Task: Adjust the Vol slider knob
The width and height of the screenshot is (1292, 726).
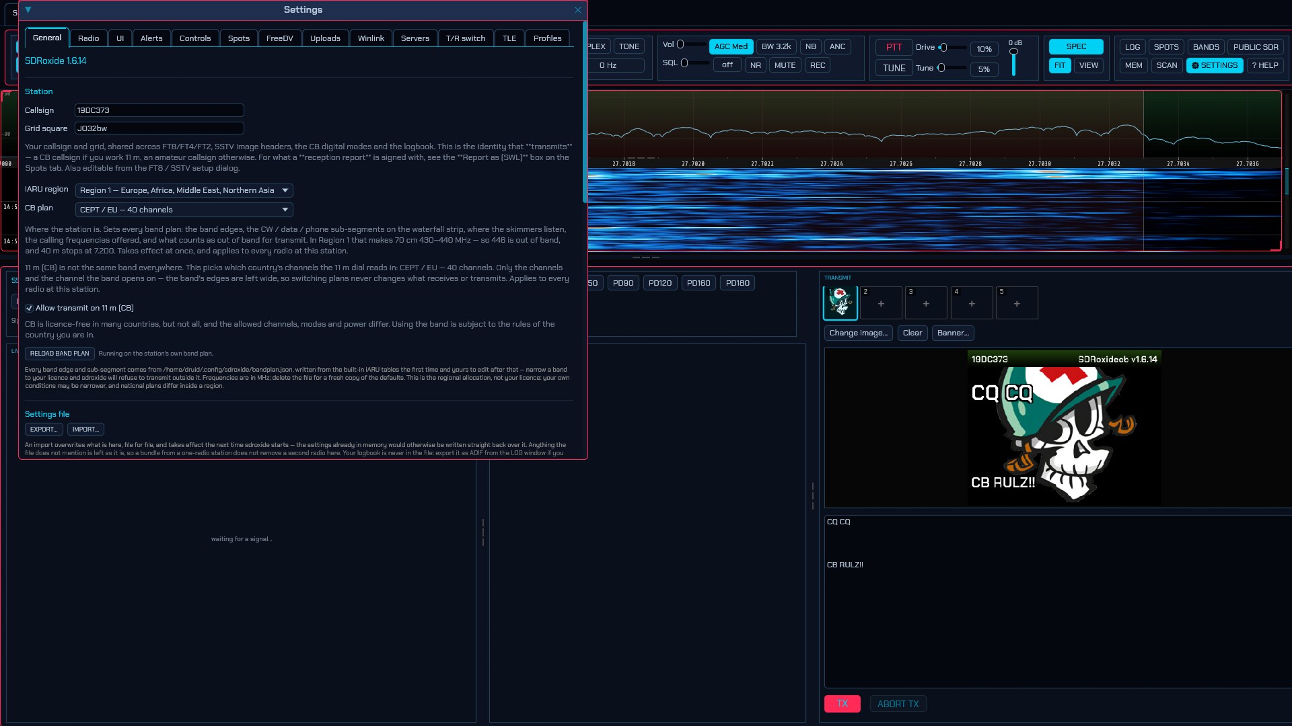Action: pos(680,44)
